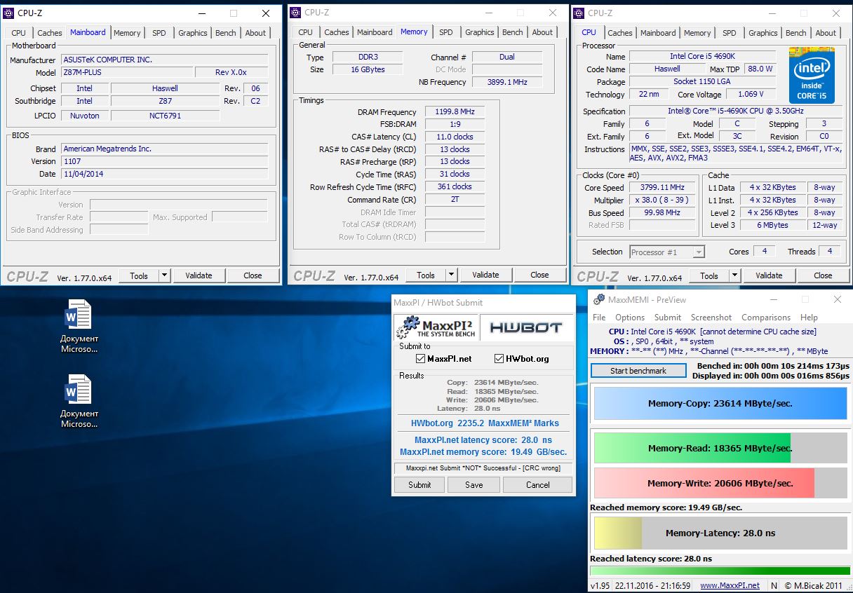Click Close in CPU tab CPU-Z window
This screenshot has height=593, width=853.
tap(823, 275)
